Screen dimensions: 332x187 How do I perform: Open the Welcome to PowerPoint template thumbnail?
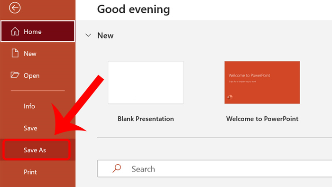coord(262,83)
